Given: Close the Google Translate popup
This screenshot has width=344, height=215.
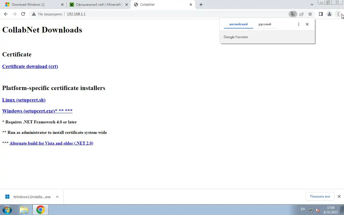Looking at the screenshot, I should pos(307,24).
